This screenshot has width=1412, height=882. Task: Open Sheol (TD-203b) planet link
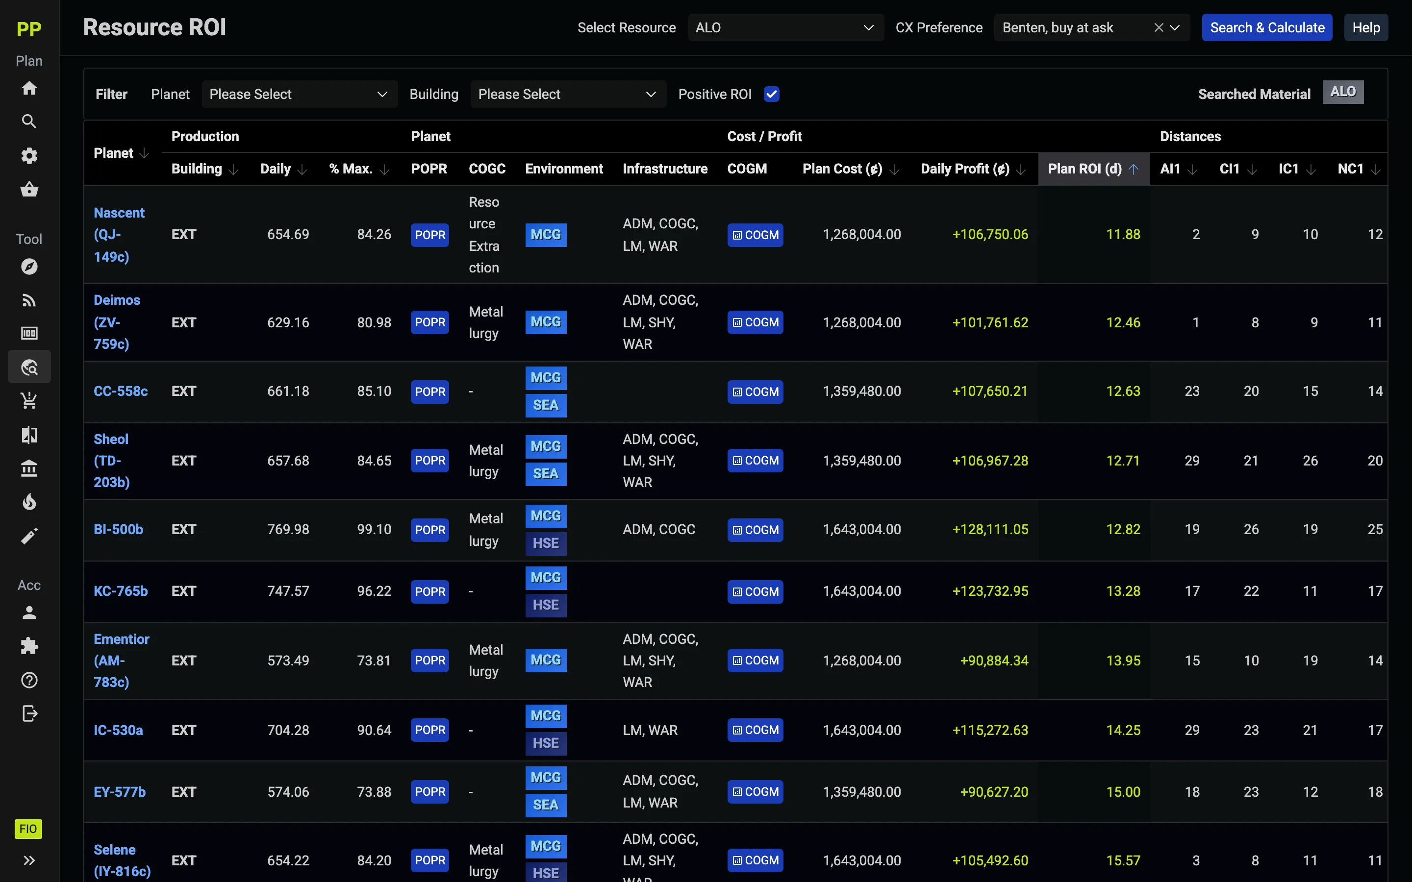point(111,461)
